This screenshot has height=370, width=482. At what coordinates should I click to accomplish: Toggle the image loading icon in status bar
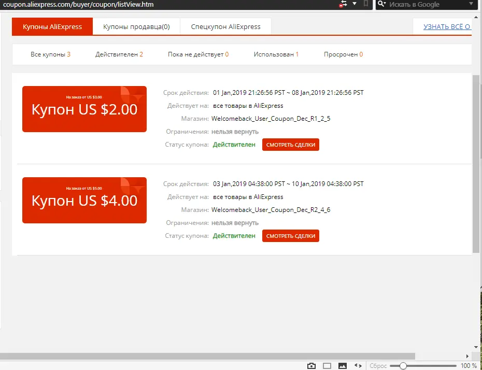pyautogui.click(x=343, y=366)
